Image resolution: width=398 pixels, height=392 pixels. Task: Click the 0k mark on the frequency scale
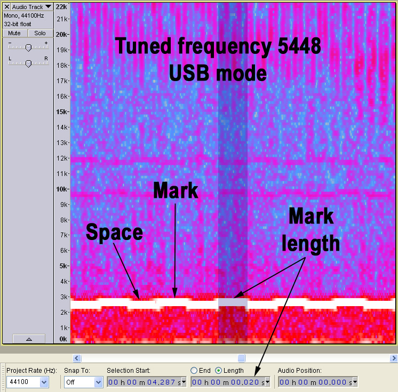pos(63,339)
